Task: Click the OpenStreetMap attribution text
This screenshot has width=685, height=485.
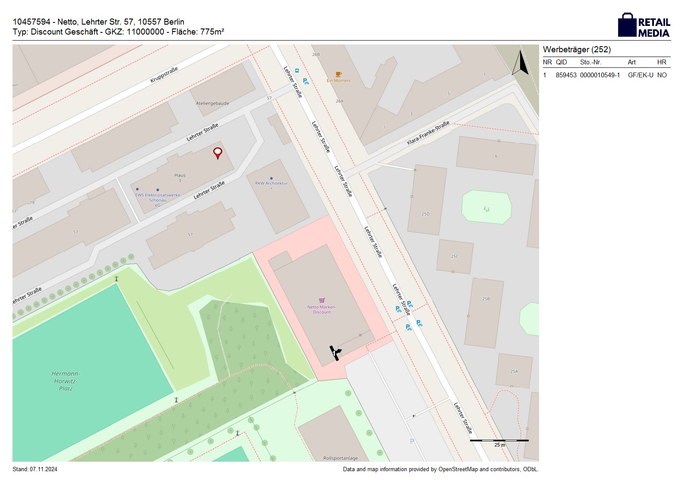Action: pos(440,469)
